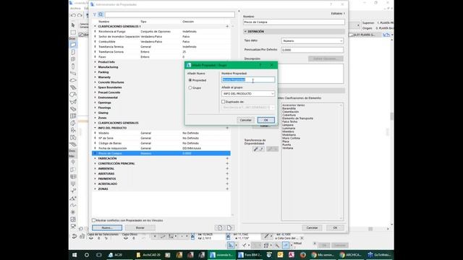The width and height of the screenshot is (463, 260).
Task: Open GoToWebinar taskbar item
Action: [x=379, y=255]
